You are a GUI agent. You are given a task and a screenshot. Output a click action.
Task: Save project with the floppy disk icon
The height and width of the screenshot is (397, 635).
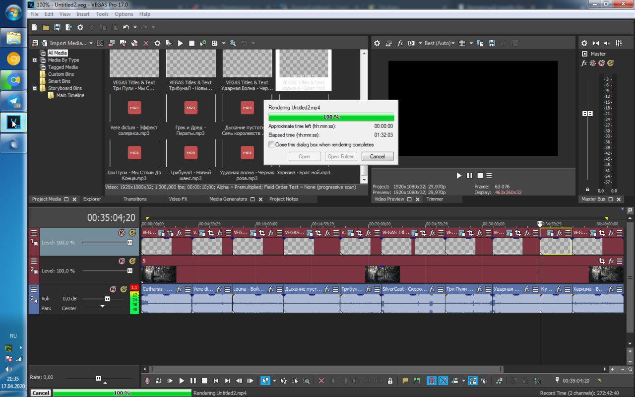pyautogui.click(x=57, y=28)
